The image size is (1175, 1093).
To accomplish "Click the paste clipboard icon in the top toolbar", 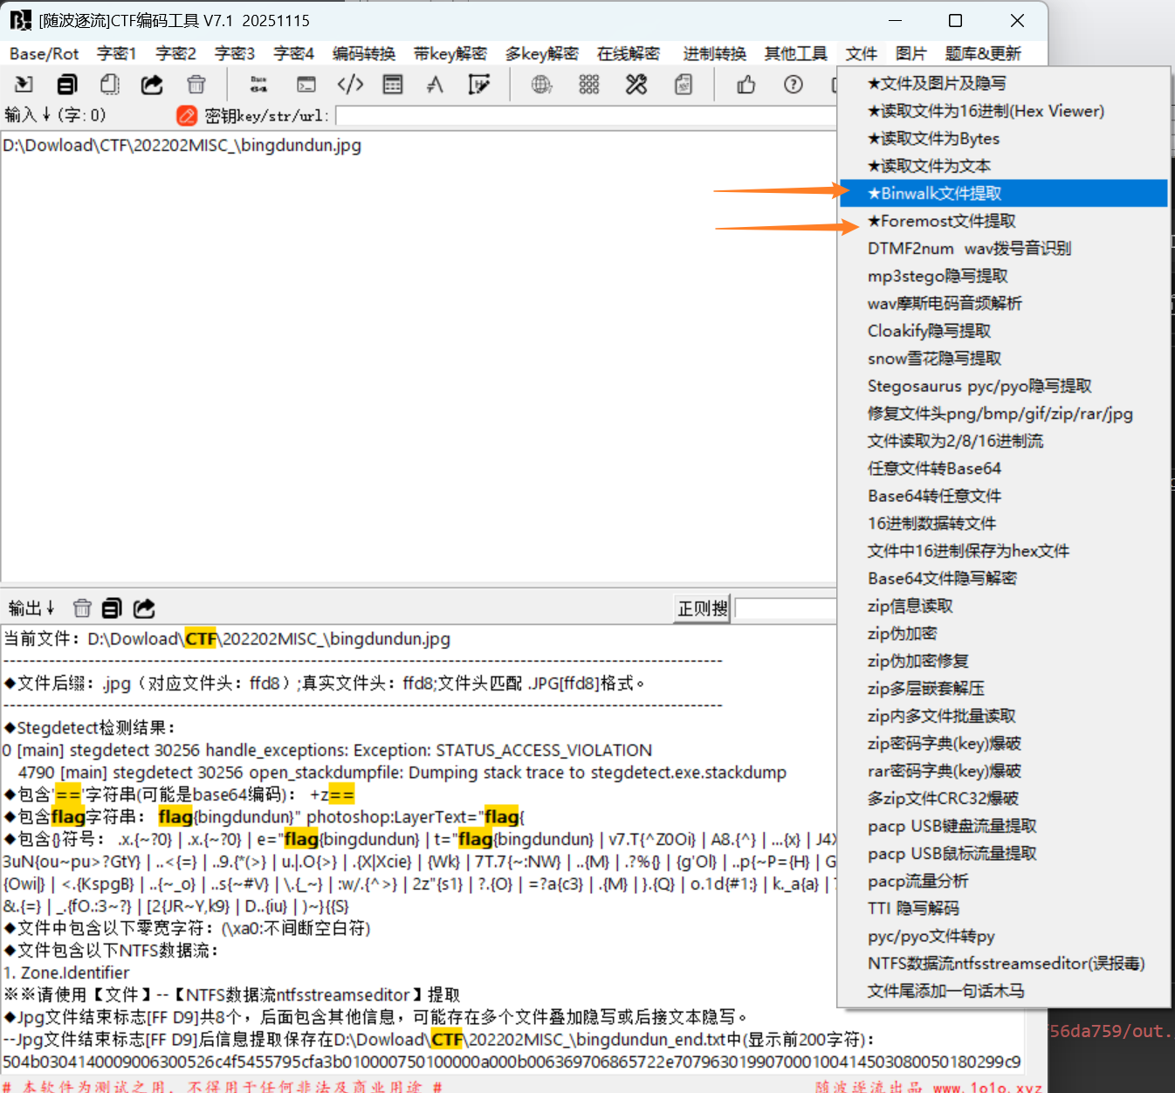I will click(x=109, y=85).
